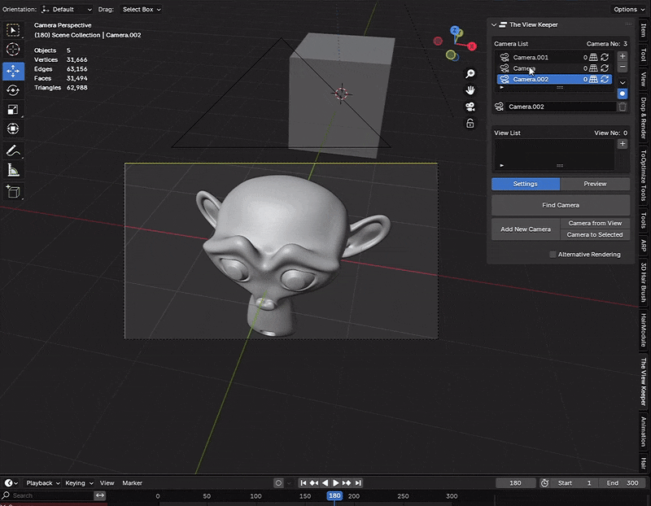The width and height of the screenshot is (651, 506).
Task: Click the red X axis on gizmo
Action: 472,46
